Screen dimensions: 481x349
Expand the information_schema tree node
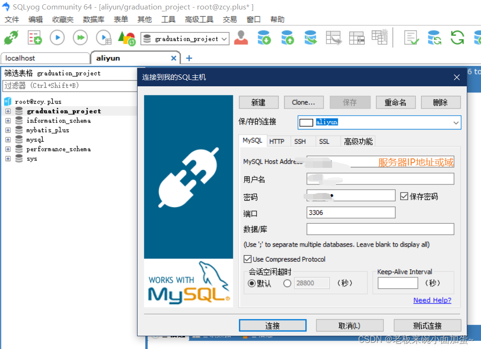[x=8, y=120]
